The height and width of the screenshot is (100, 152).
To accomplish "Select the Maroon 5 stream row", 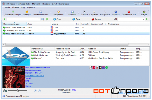I will (x=90, y=58).
